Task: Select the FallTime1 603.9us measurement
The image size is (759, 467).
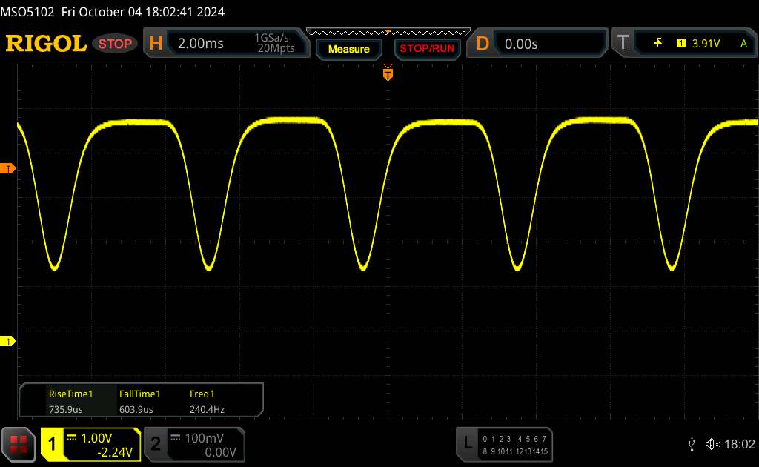Action: tap(139, 401)
